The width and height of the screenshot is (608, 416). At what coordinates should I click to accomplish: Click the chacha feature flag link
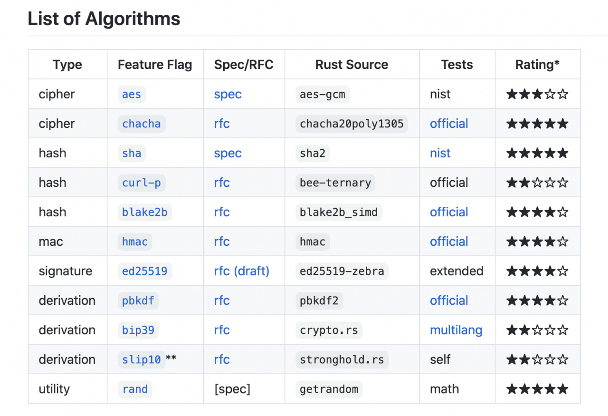pyautogui.click(x=142, y=124)
